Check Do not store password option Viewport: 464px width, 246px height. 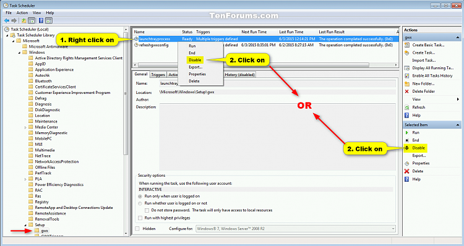pyautogui.click(x=147, y=211)
